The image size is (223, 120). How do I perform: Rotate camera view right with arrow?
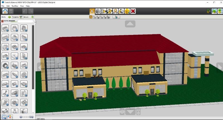pyautogui.click(x=220, y=67)
